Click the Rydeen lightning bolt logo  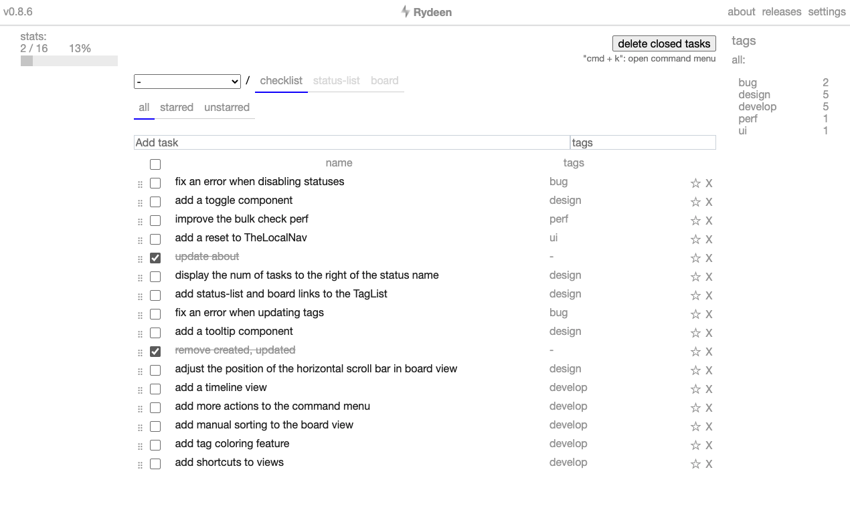tap(405, 11)
